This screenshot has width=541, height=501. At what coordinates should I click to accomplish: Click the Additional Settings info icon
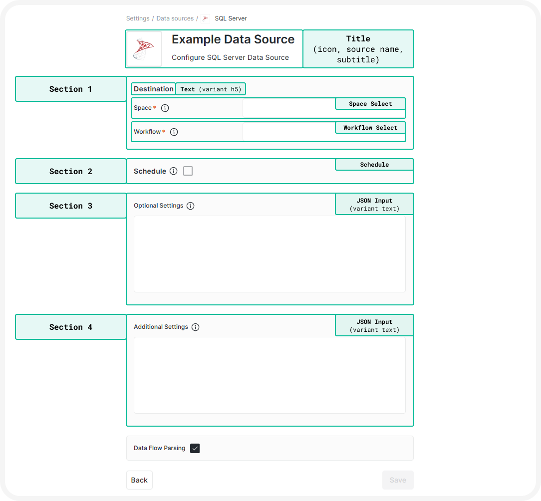tap(195, 327)
